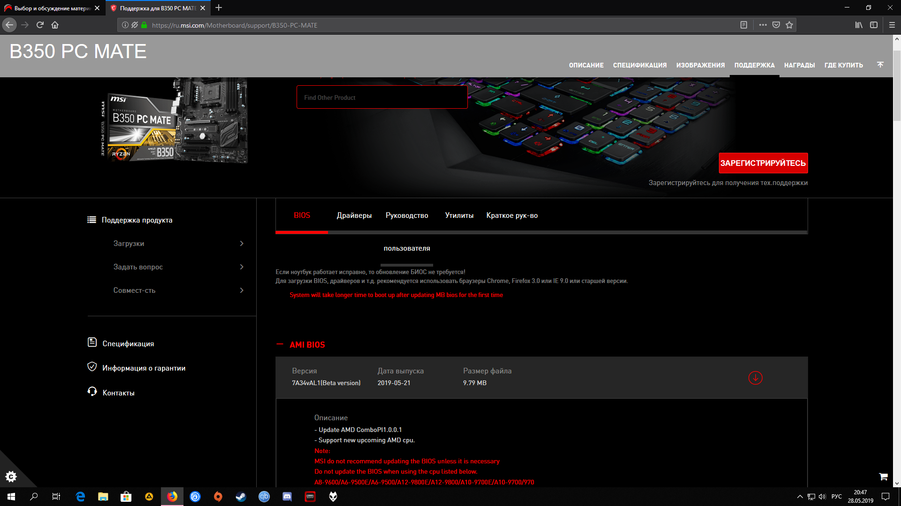This screenshot has height=506, width=901.
Task: Bookmark this page with the star icon
Action: (789, 25)
